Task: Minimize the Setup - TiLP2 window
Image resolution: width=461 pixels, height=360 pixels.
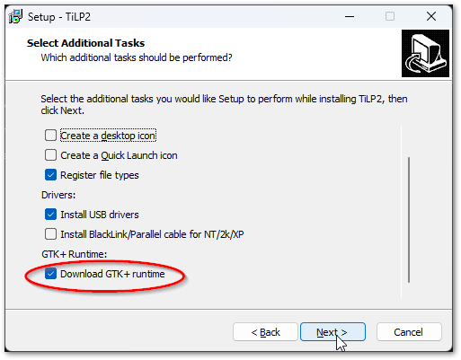Action: (x=350, y=16)
